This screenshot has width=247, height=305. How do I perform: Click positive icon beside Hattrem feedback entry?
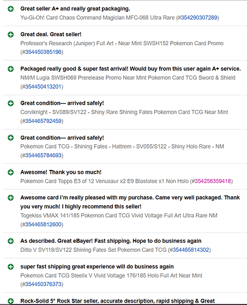coord(10,138)
